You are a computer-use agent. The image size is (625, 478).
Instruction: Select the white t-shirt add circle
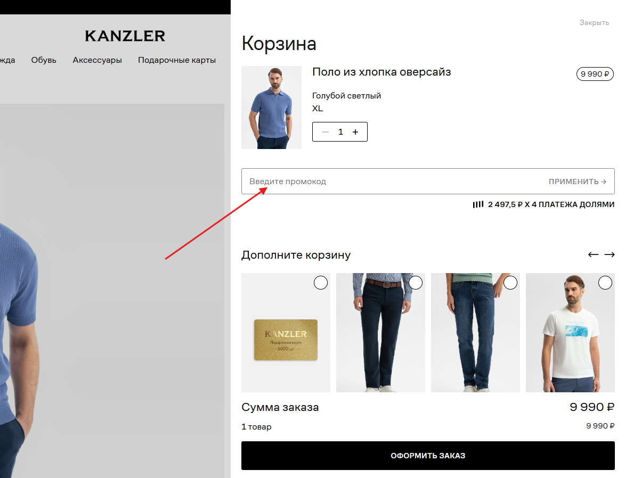605,283
